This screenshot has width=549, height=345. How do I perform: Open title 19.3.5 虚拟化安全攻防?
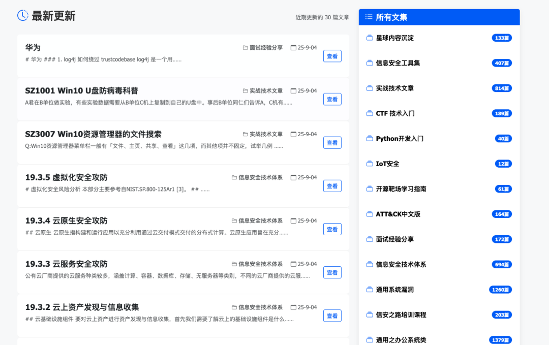pyautogui.click(x=66, y=177)
